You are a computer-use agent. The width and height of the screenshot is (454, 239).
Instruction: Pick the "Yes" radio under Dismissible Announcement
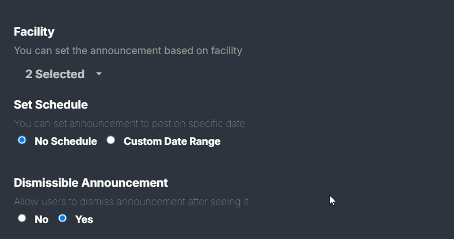(62, 218)
